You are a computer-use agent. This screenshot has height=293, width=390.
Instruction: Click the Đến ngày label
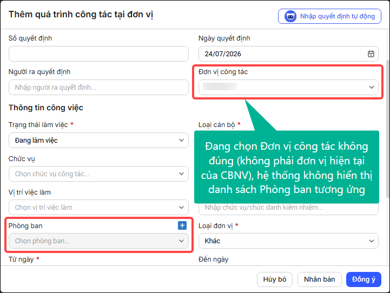tap(214, 259)
